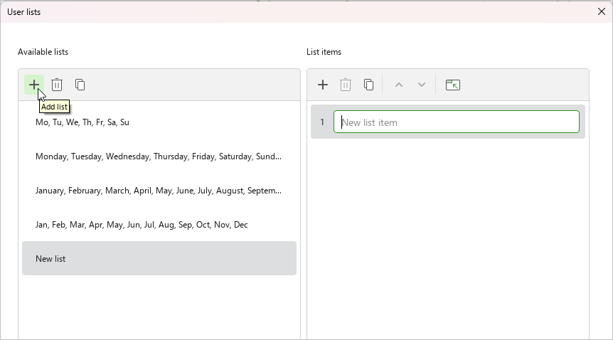Select the 'New list' entry
The image size is (613, 340).
click(x=159, y=258)
